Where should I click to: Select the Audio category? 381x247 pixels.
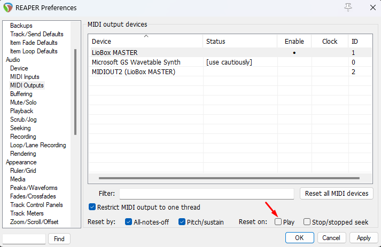pos(13,60)
